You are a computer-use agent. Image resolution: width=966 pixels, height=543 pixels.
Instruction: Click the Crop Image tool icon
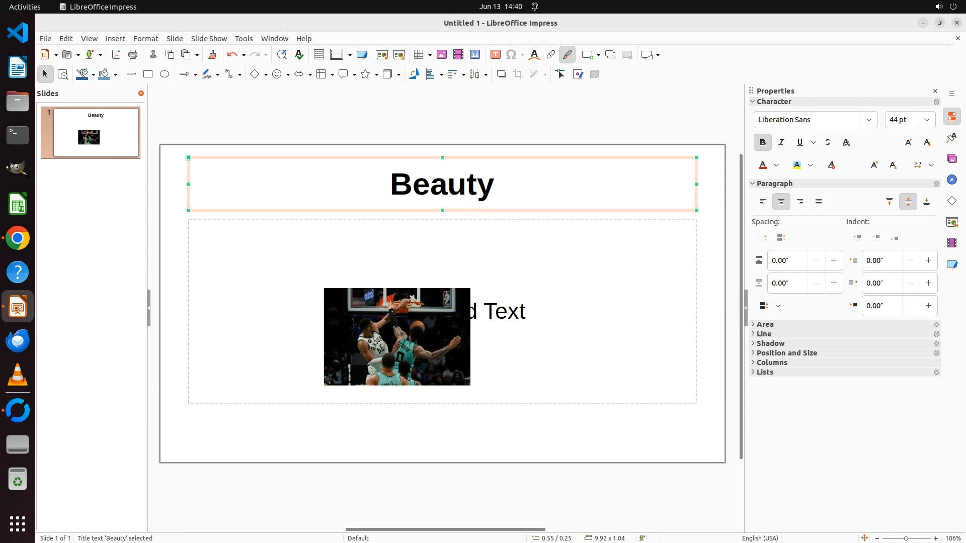point(518,74)
